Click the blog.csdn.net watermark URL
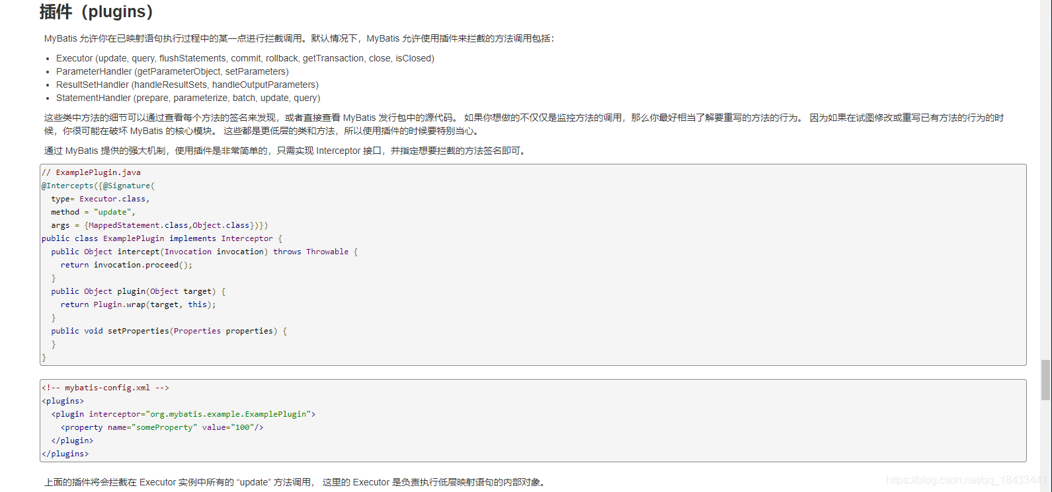Screen dimensions: 1052x492 point(965,480)
